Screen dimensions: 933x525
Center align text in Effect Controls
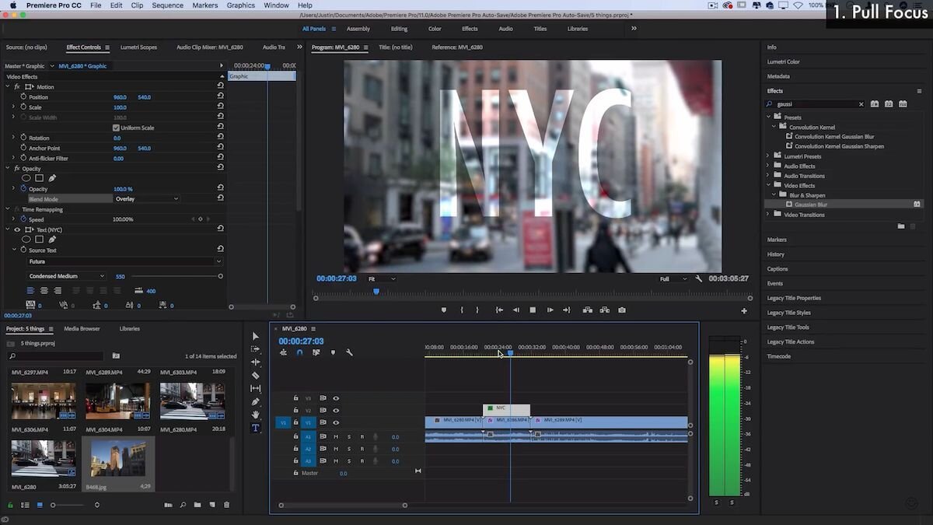[x=44, y=291]
